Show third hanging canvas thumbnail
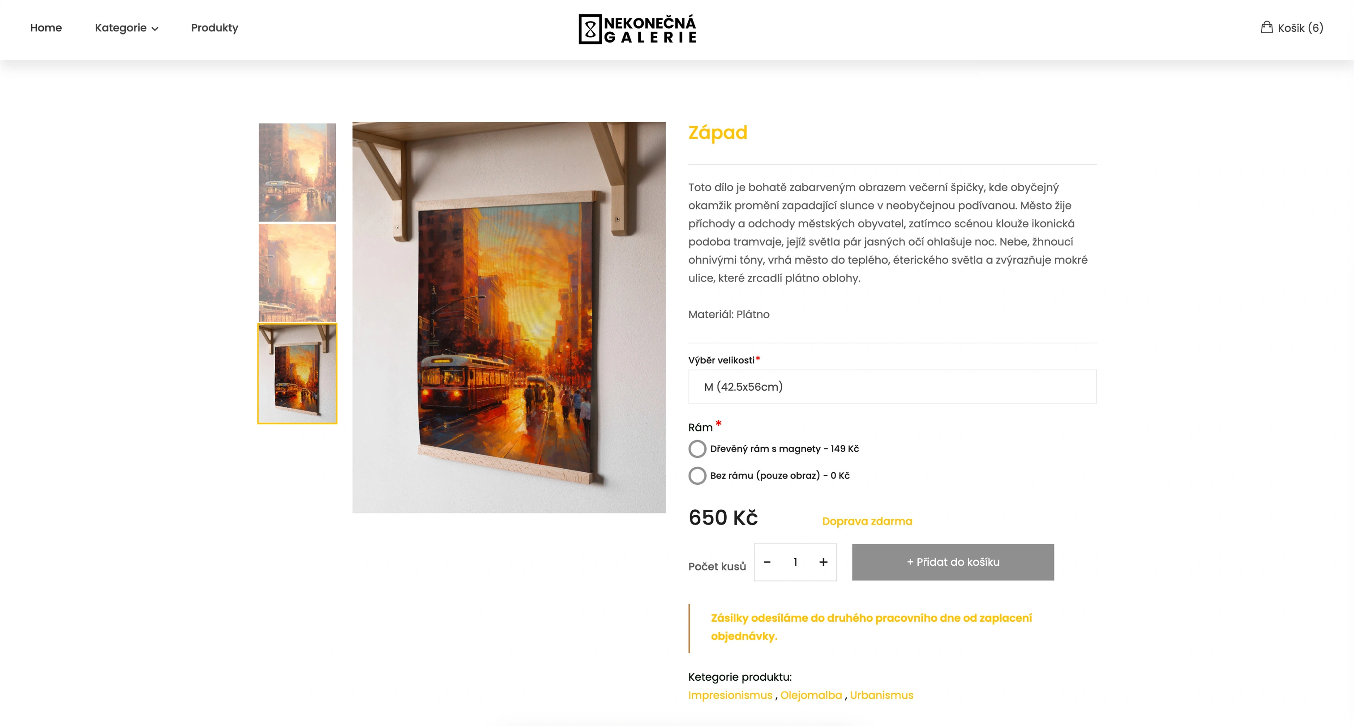 point(297,374)
